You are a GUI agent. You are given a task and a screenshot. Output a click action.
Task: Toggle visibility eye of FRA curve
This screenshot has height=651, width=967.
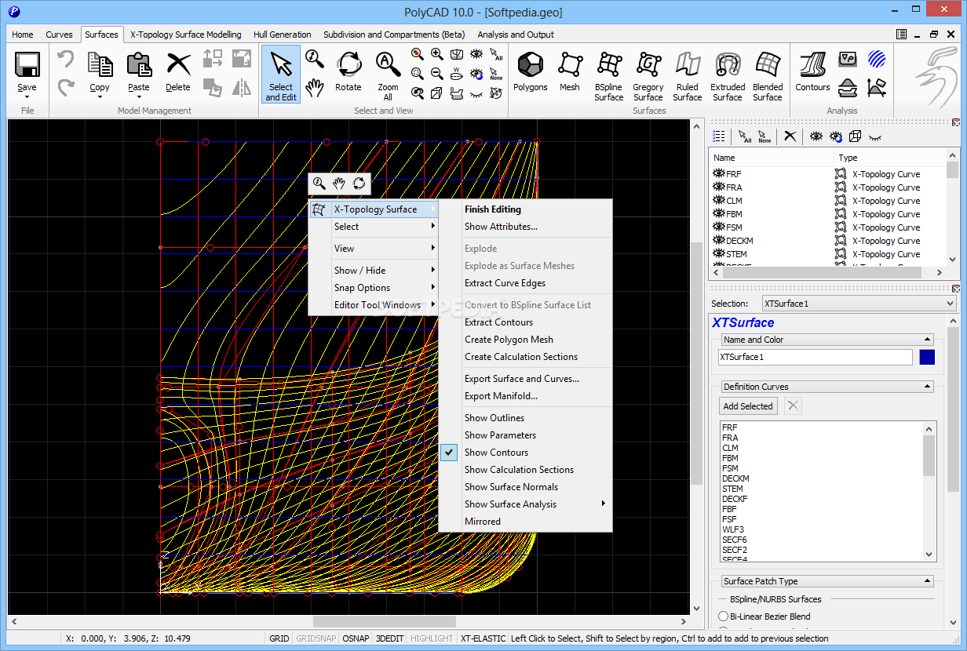[x=718, y=187]
